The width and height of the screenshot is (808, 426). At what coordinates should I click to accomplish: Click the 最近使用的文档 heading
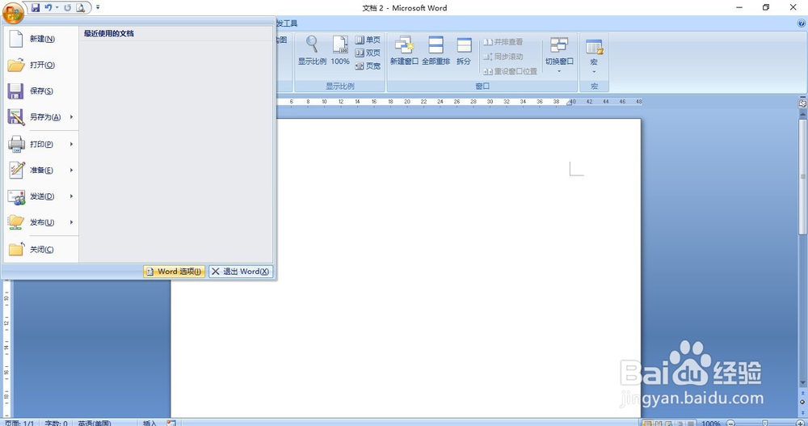point(109,33)
